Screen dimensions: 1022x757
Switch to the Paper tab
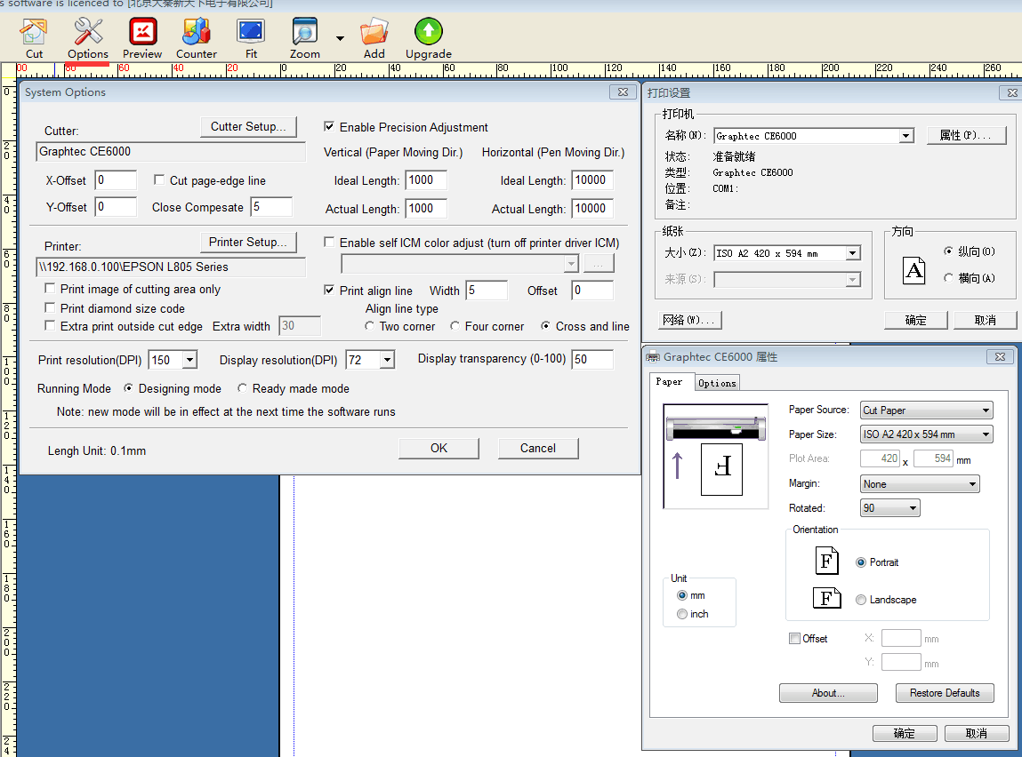tap(669, 382)
